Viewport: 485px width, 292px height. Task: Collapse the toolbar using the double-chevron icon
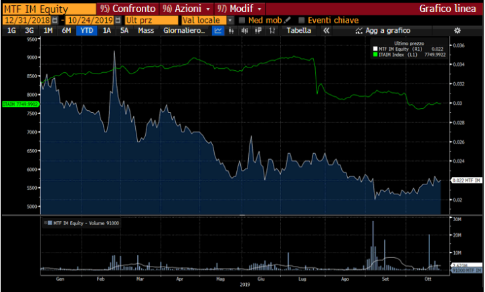pyautogui.click(x=326, y=31)
